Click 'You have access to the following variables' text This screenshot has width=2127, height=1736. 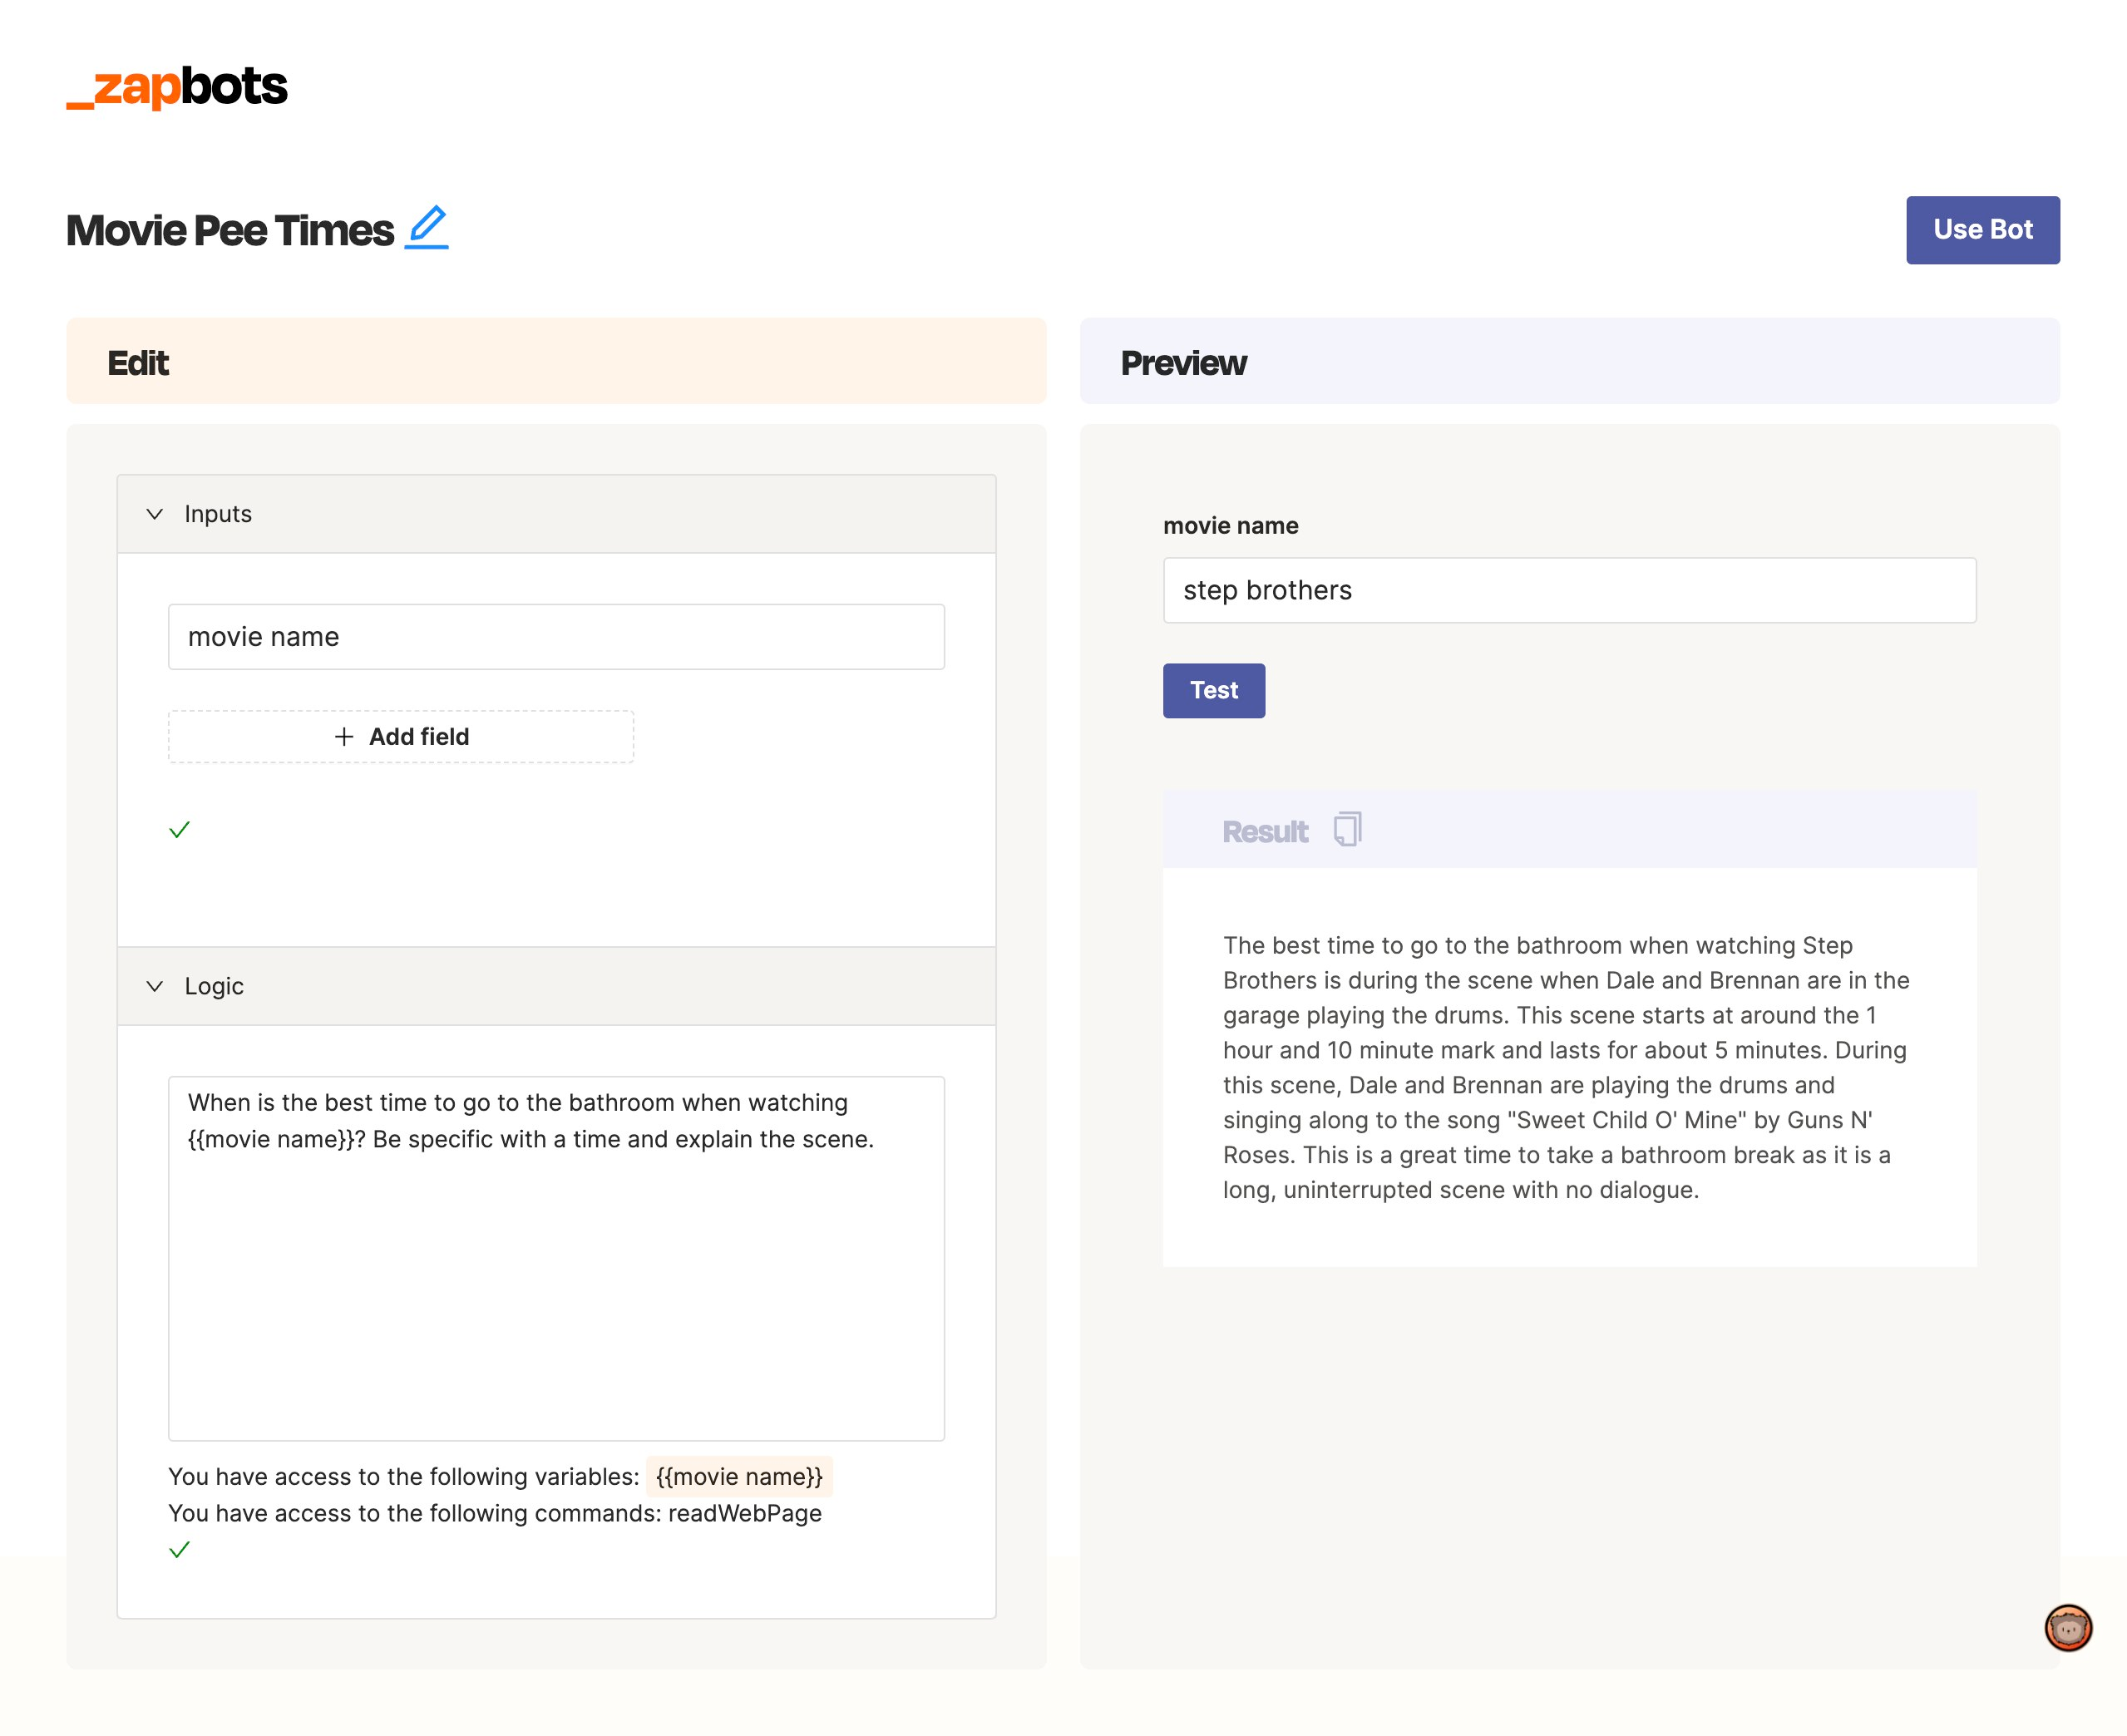tap(403, 1476)
